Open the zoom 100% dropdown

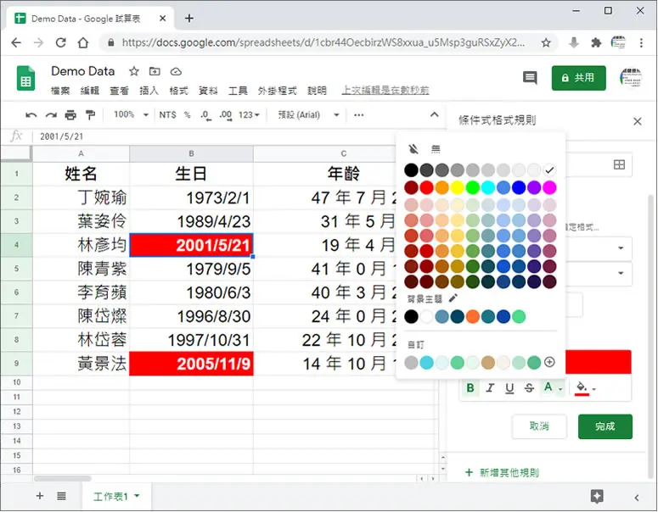coord(131,114)
